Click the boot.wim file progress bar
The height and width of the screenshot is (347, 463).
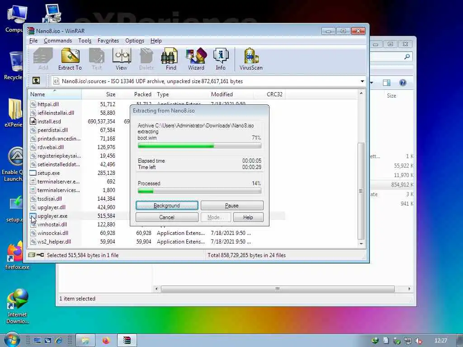(x=199, y=145)
